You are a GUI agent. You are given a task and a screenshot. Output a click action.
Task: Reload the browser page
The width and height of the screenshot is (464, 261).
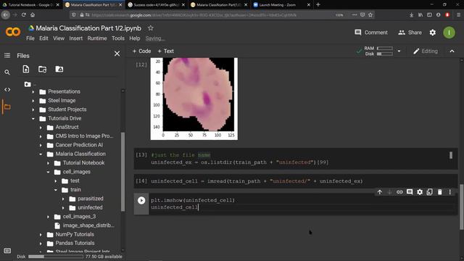click(24, 14)
